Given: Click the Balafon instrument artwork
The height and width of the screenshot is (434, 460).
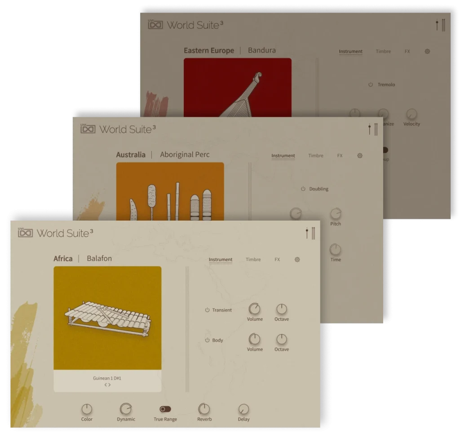Looking at the screenshot, I should [x=107, y=318].
